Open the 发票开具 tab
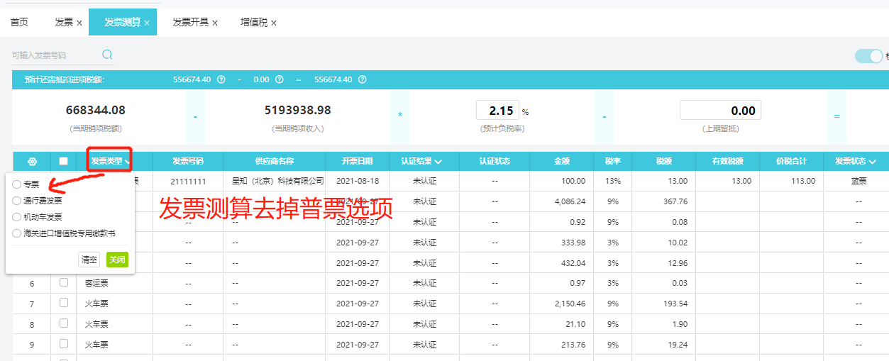This screenshot has height=361, width=889. pos(191,22)
